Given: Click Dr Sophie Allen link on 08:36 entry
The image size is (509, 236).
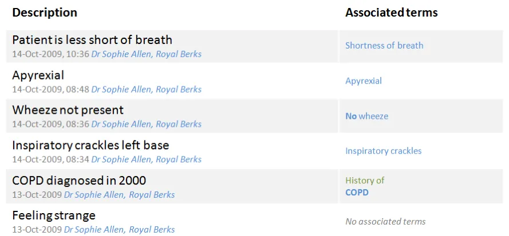Looking at the screenshot, I should (x=146, y=124).
